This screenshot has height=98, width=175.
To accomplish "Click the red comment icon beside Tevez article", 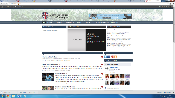I will (x=102, y=74).
